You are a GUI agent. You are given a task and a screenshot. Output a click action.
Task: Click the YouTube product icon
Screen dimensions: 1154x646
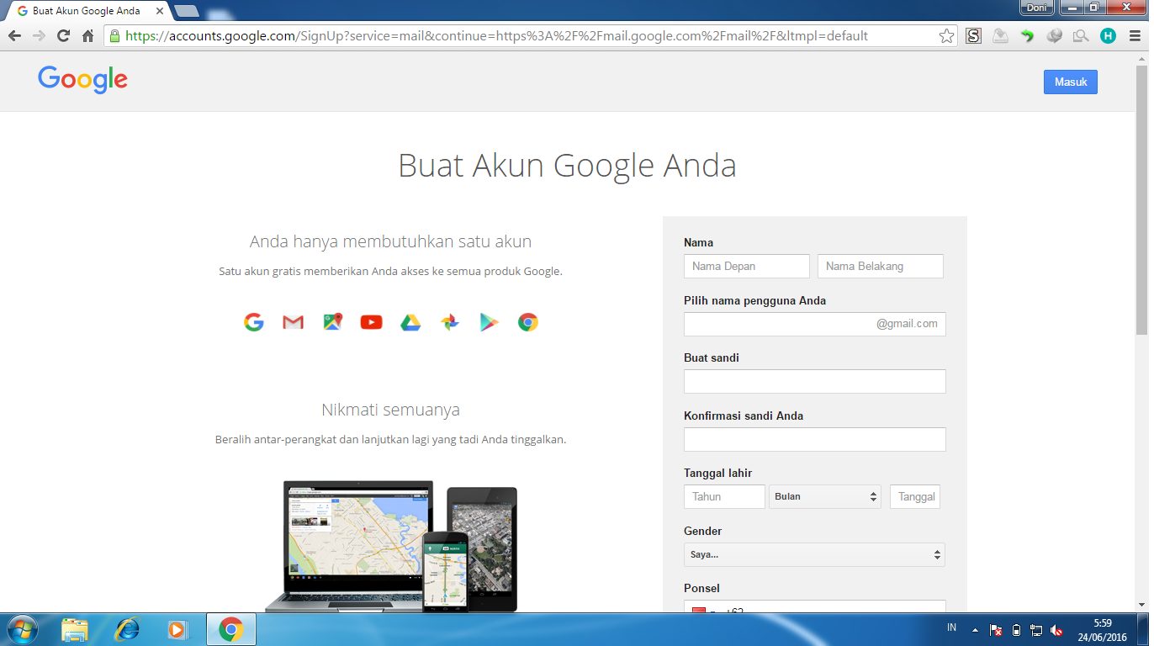(x=371, y=322)
